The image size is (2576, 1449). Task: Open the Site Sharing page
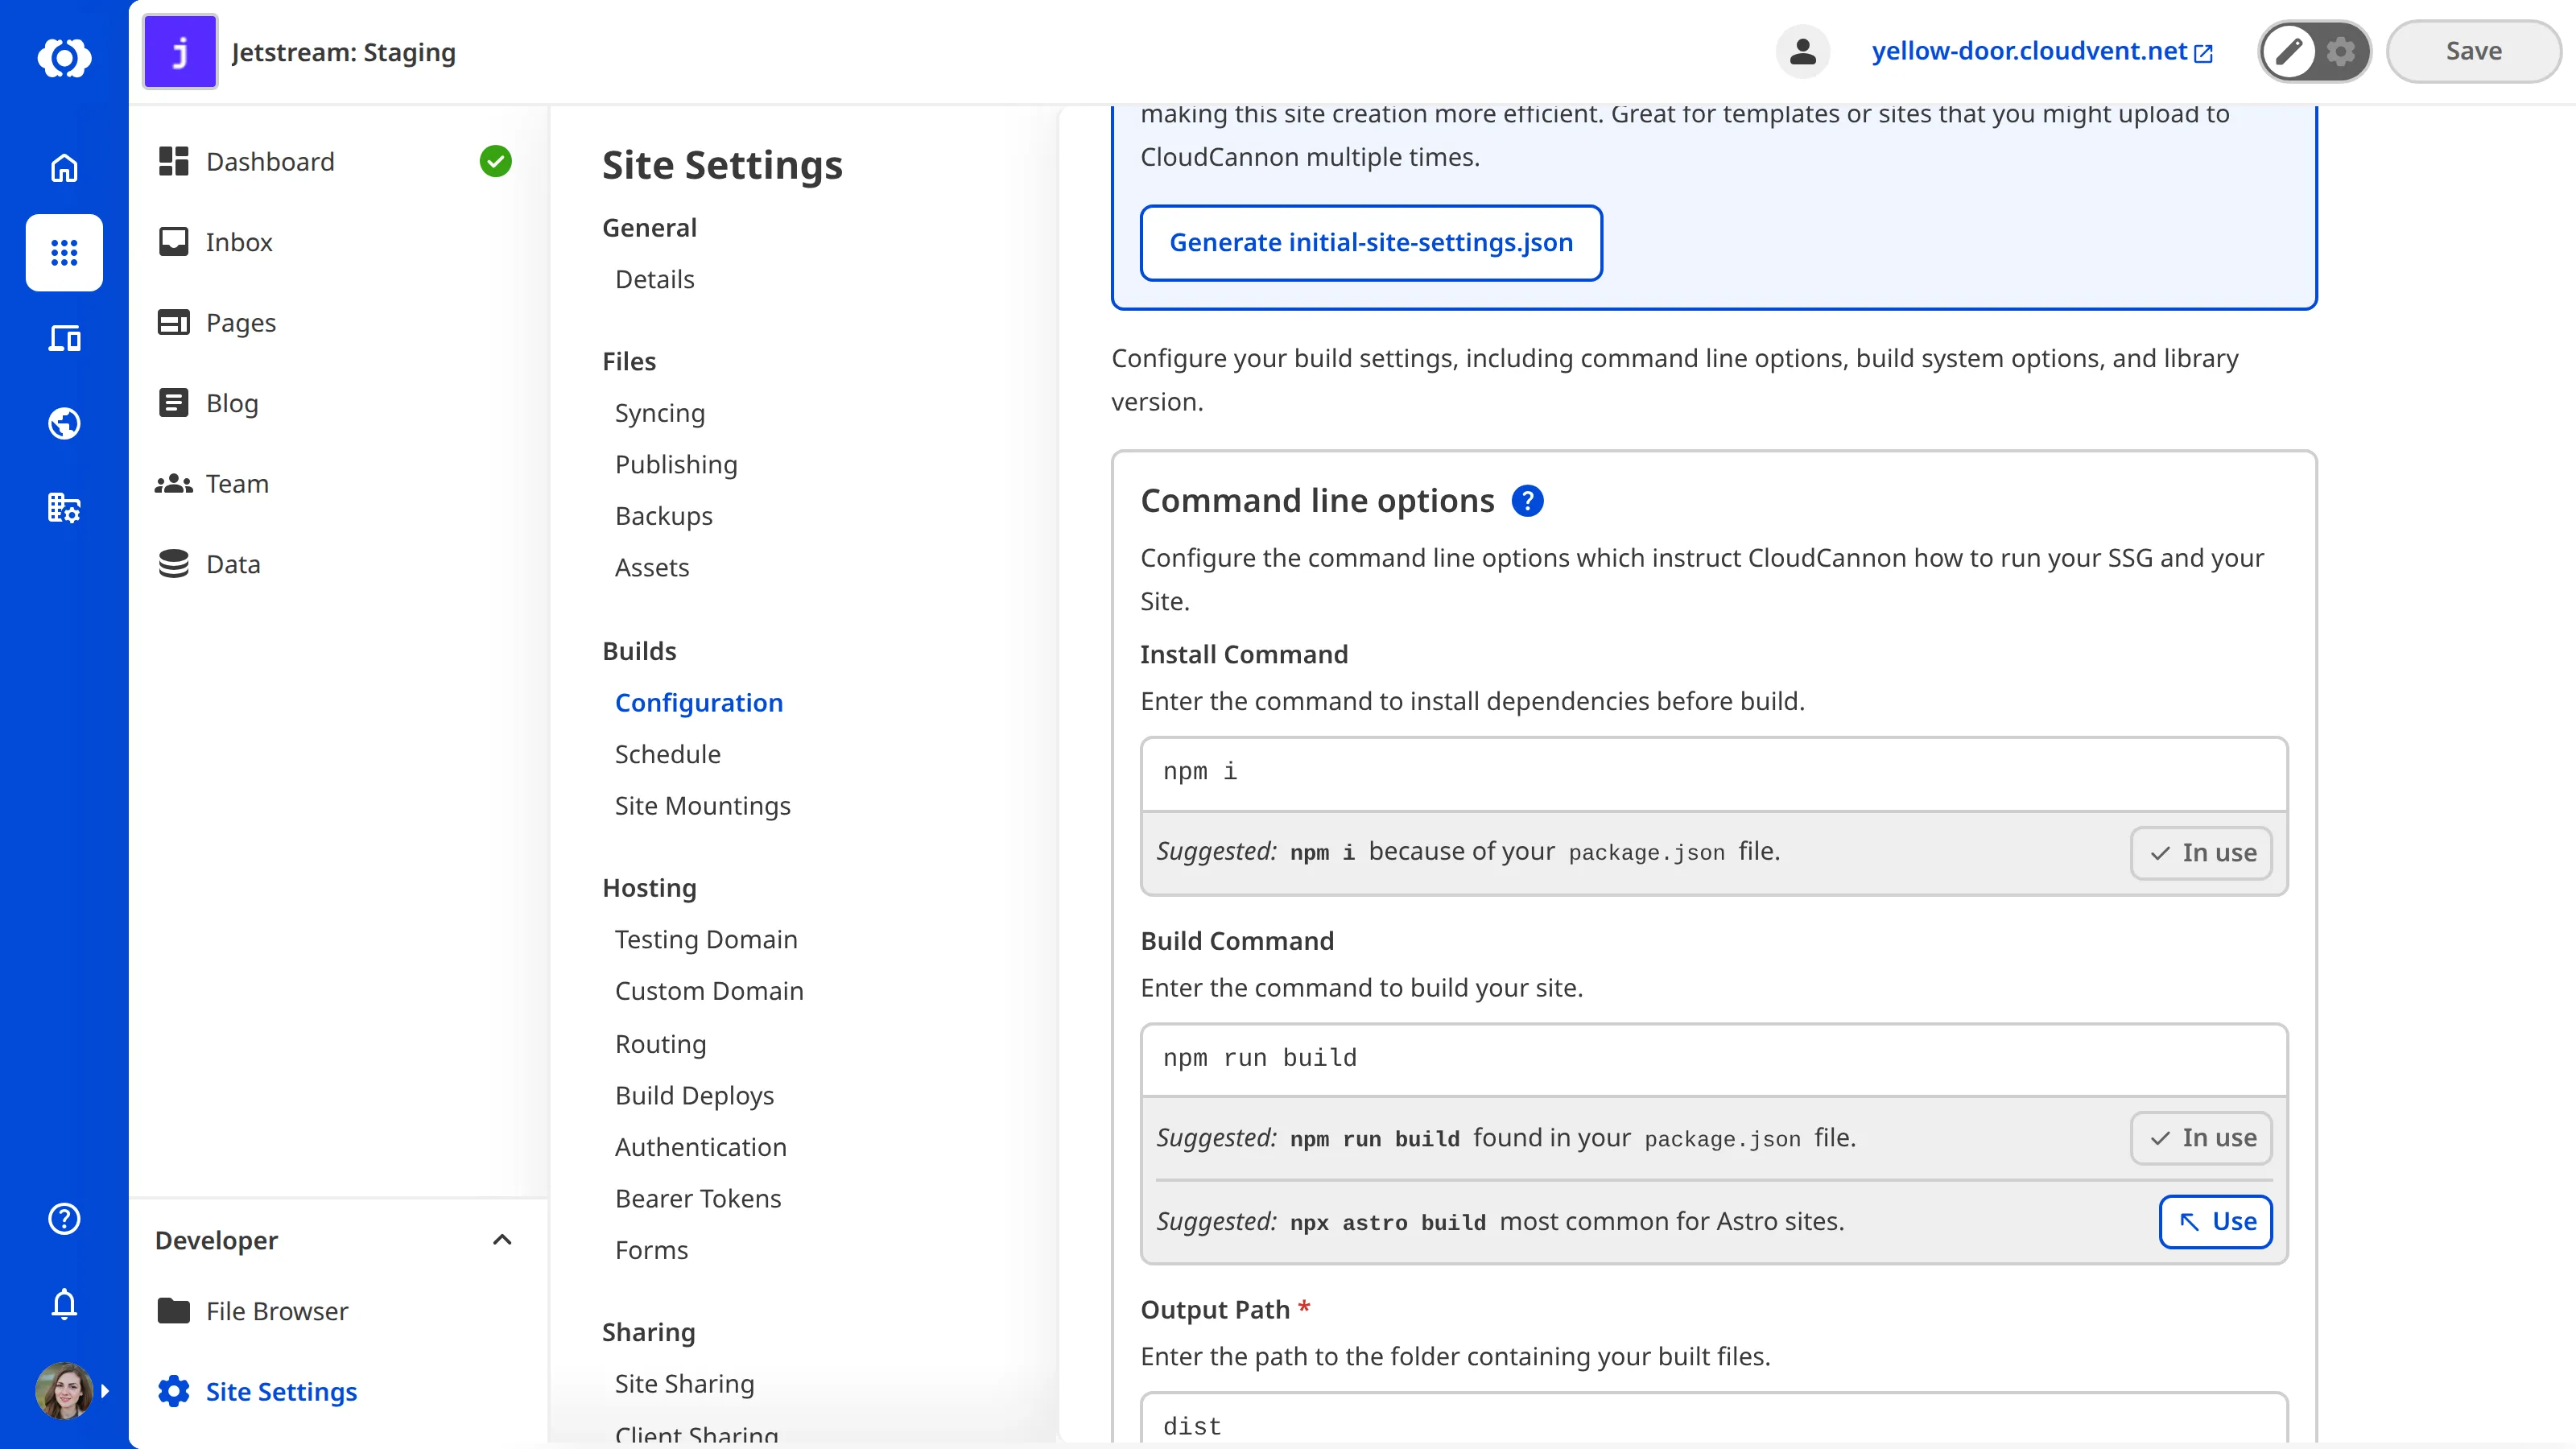pos(685,1384)
